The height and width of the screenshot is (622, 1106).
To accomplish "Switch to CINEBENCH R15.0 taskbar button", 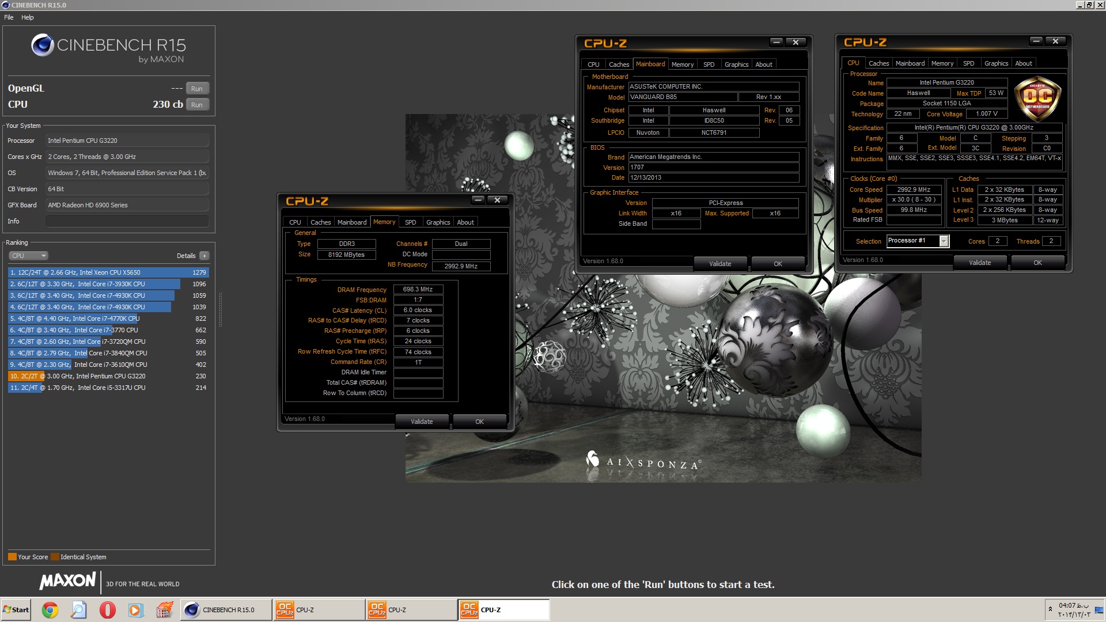I will pyautogui.click(x=226, y=610).
